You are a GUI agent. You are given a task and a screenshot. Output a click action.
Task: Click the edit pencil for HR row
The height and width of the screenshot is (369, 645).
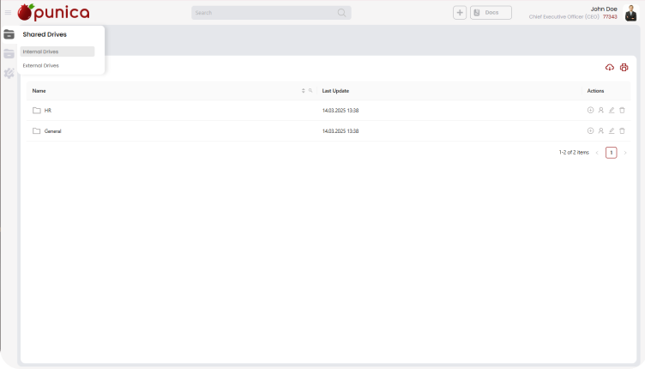point(612,110)
